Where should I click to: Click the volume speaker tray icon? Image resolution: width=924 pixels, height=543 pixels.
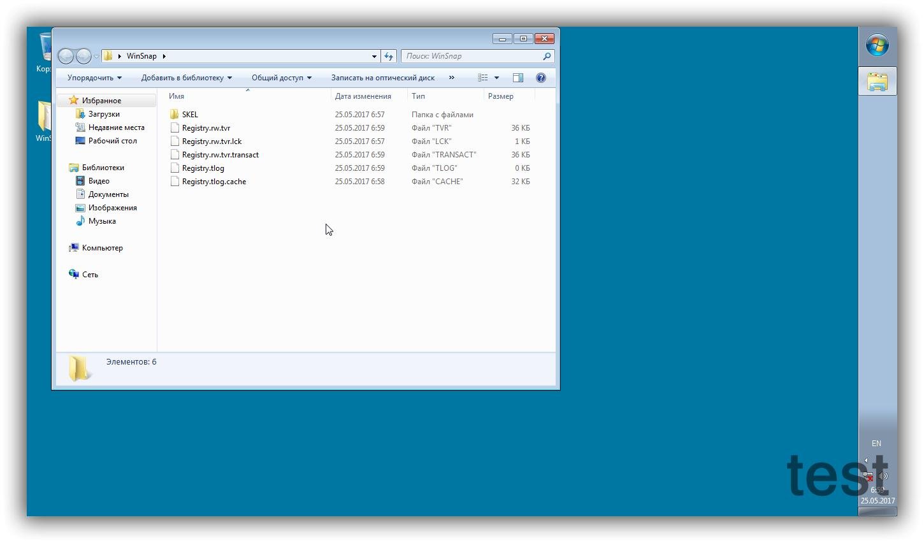click(x=883, y=476)
